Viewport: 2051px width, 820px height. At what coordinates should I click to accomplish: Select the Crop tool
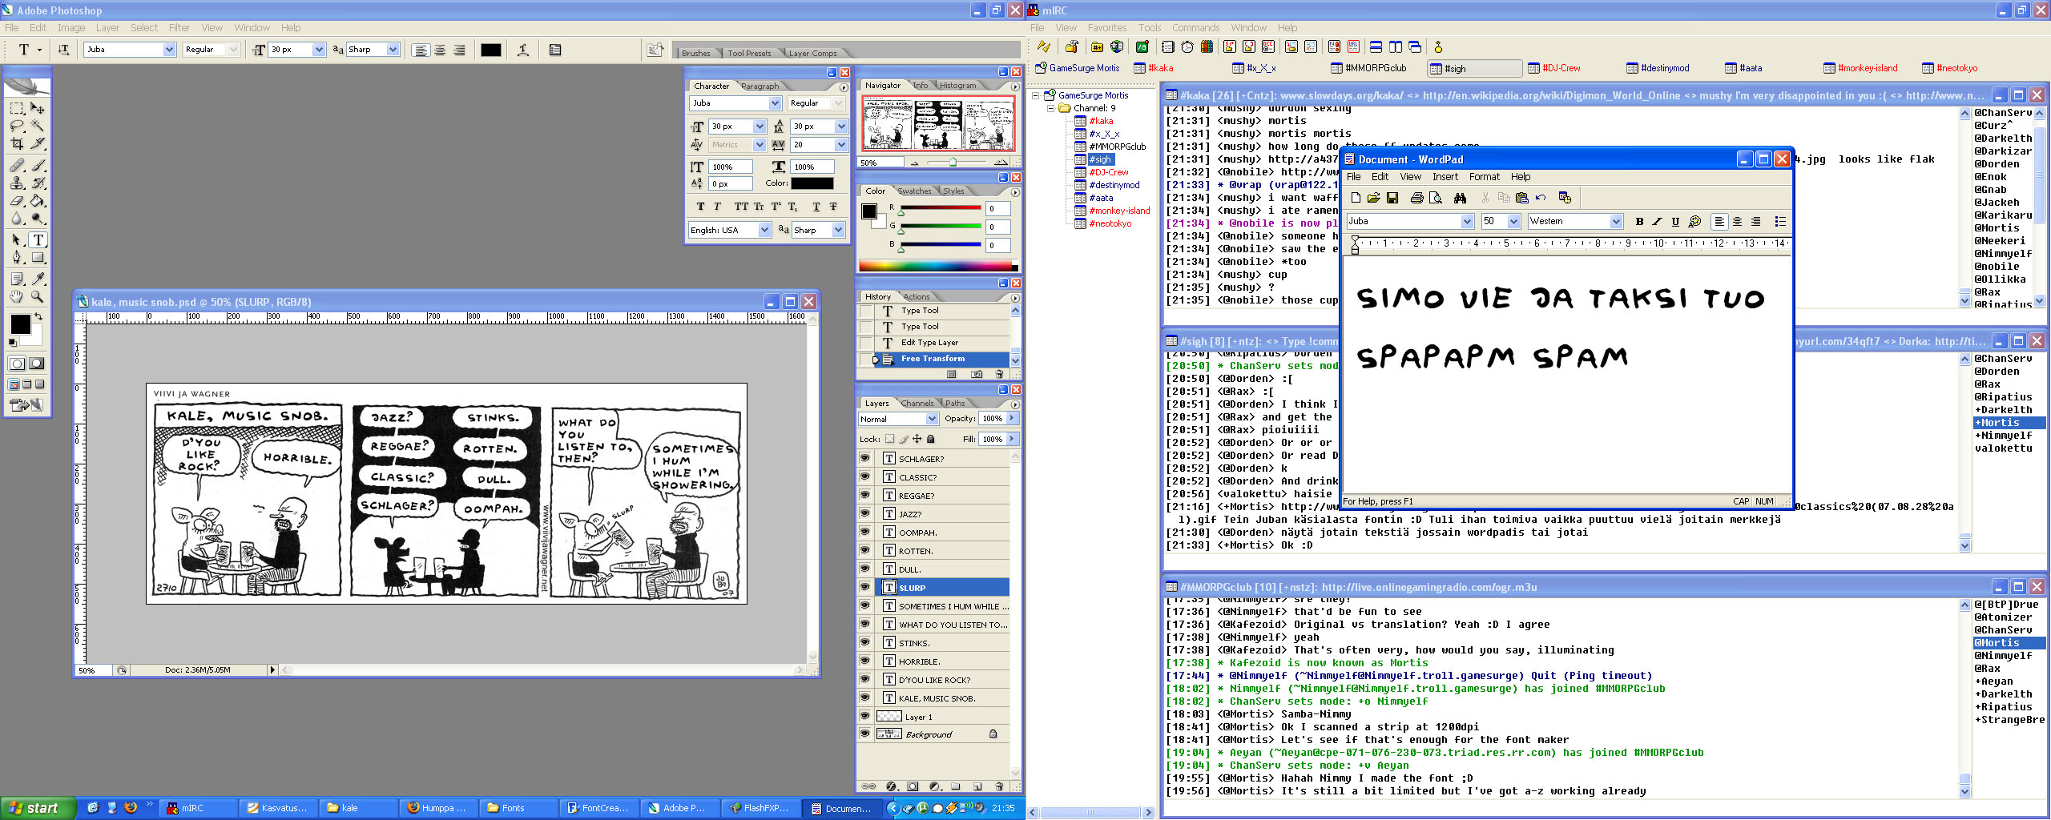17,143
